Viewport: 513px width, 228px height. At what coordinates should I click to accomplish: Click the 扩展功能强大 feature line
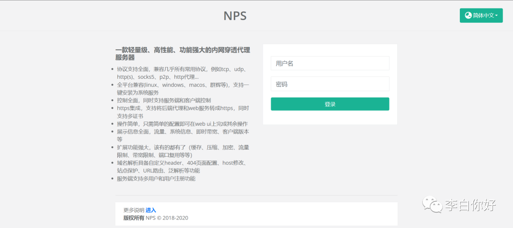(x=183, y=151)
